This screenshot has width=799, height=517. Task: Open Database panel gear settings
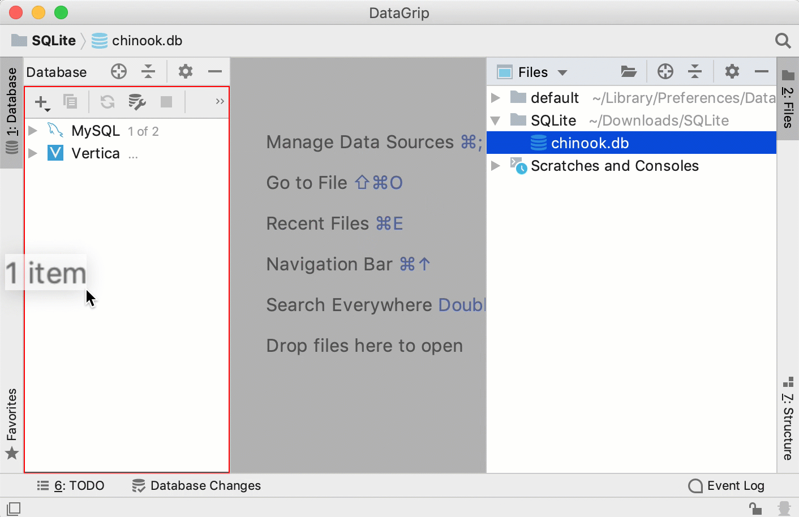[x=186, y=71]
